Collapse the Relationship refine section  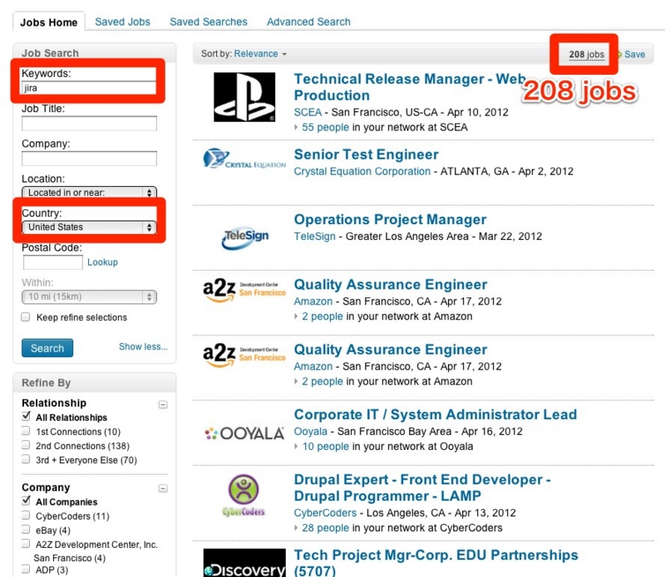tap(163, 404)
